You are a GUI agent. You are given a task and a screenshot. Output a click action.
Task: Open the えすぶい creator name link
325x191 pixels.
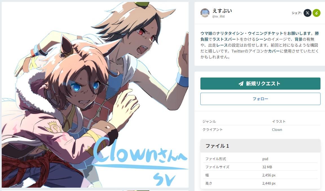pos(222,11)
